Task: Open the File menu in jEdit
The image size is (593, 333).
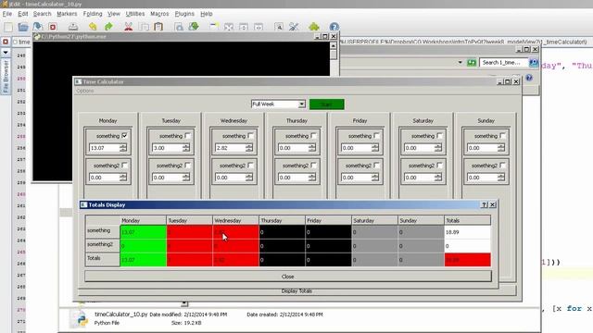Action: pos(6,14)
